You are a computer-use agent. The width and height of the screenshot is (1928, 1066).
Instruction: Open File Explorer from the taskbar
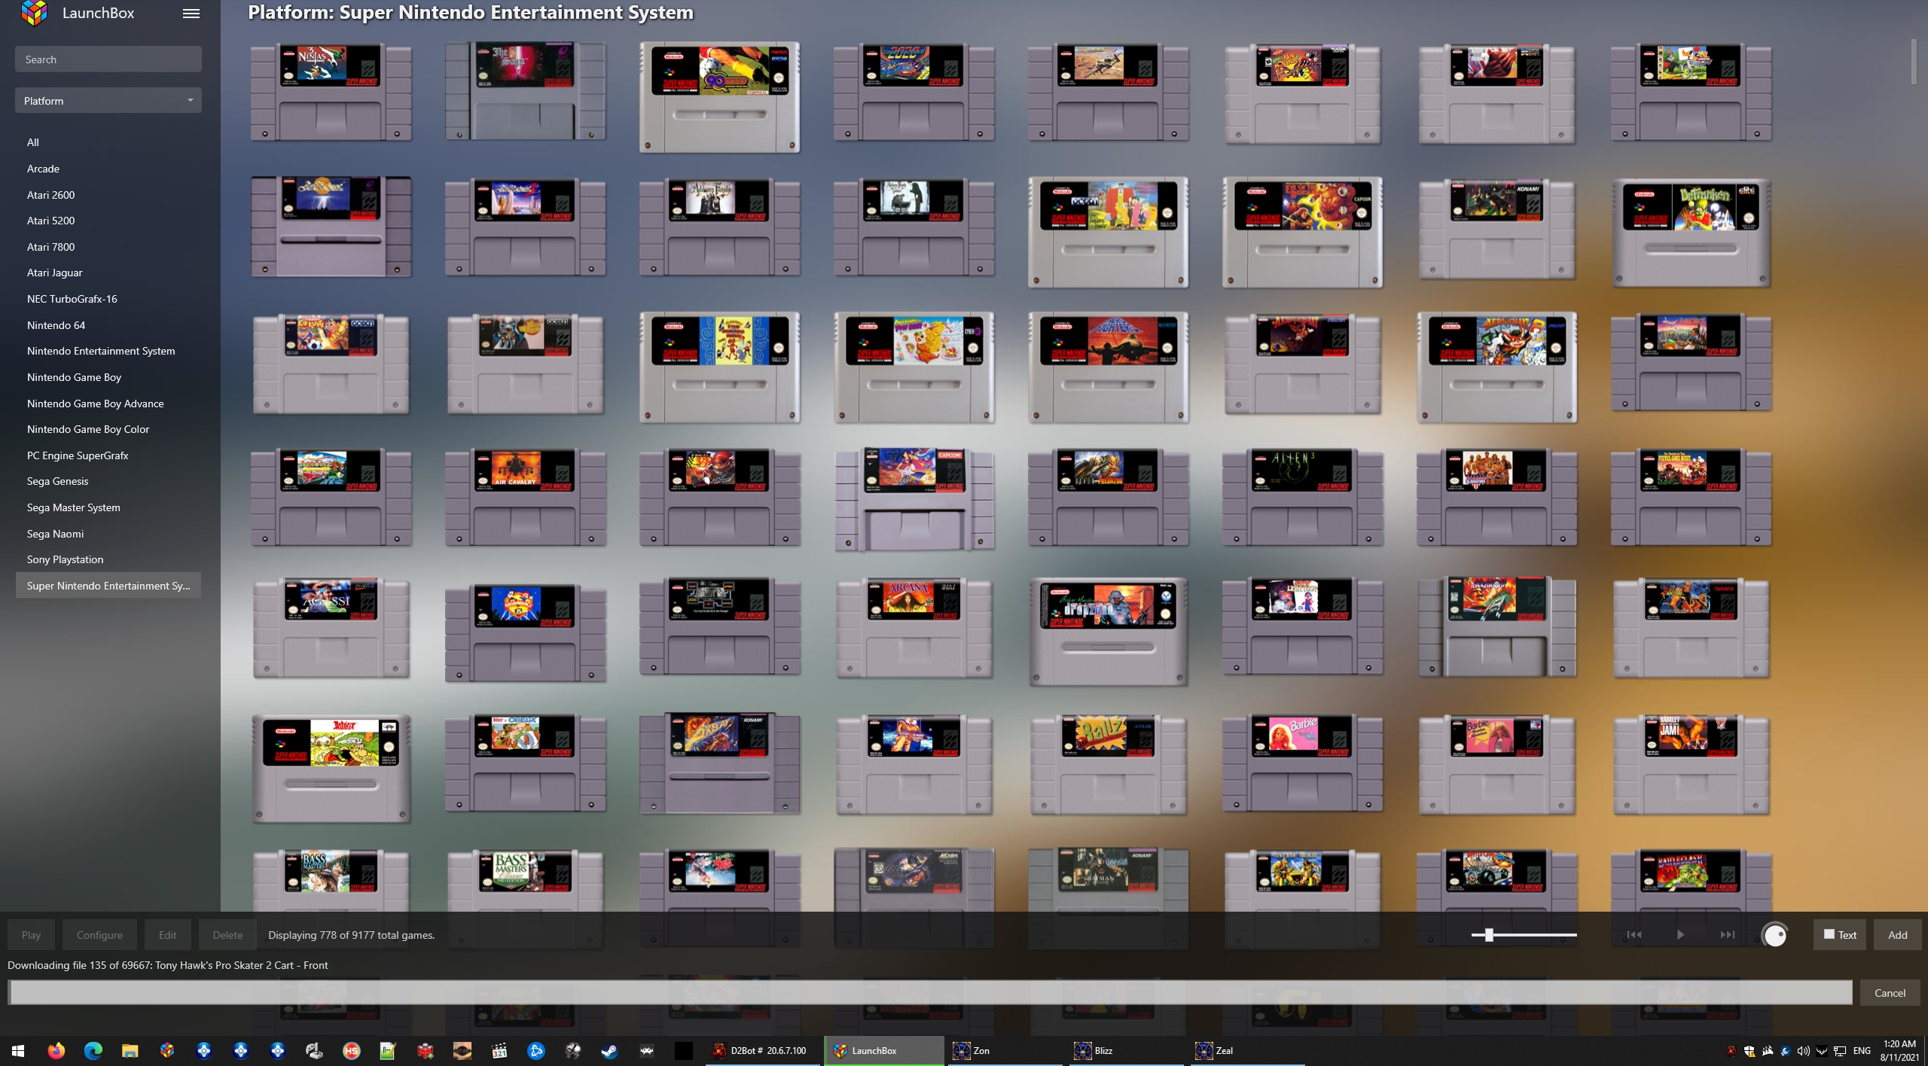[130, 1050]
